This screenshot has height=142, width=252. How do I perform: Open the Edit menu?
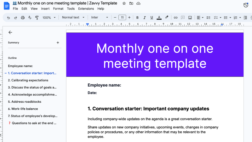(x=24, y=9)
